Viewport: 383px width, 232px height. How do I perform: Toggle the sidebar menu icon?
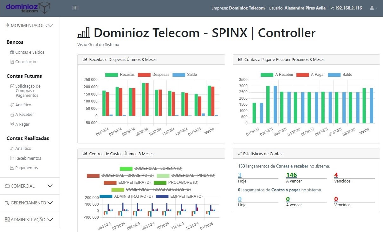75,8
